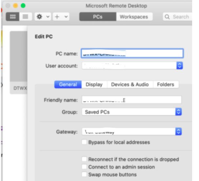Select the Workspaces segment
The image size is (199, 181).
click(134, 17)
